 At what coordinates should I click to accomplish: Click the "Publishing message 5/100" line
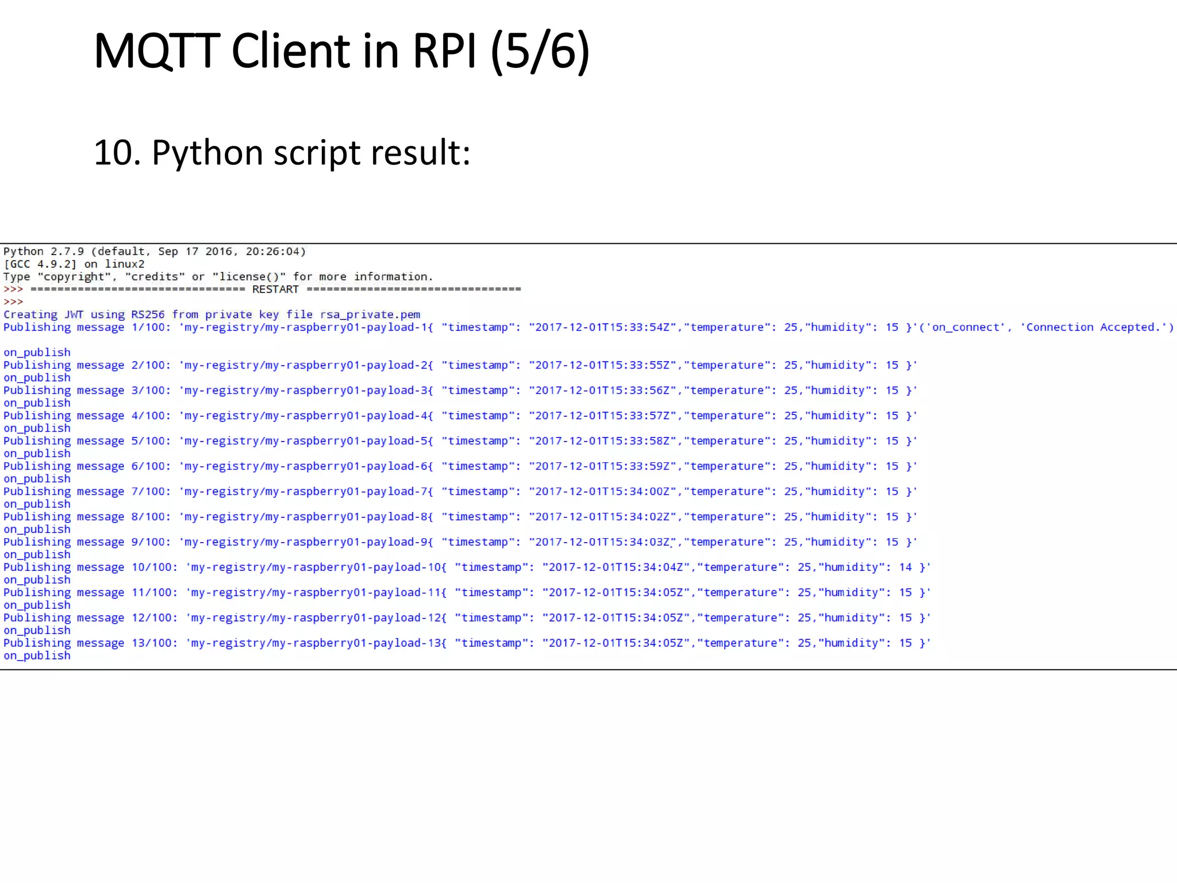click(x=460, y=441)
